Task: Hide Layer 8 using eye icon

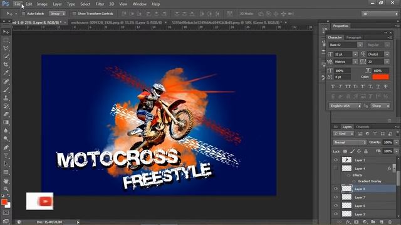Action: pos(336,189)
